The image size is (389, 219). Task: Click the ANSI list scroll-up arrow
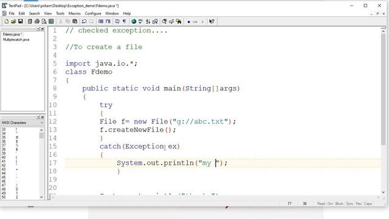coord(41,130)
